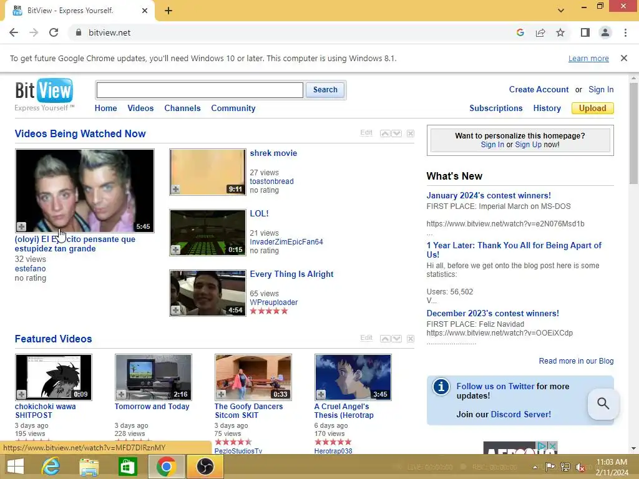Bookmark this tab with the star icon
This screenshot has height=479, width=639.
(560, 32)
